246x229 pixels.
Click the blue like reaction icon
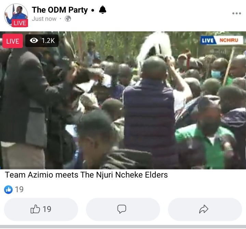pos(8,189)
